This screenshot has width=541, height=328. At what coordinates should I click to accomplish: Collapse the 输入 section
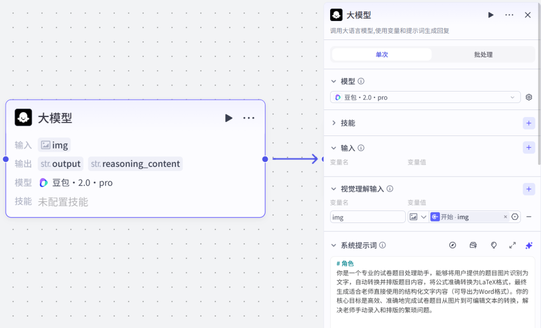pyautogui.click(x=334, y=148)
